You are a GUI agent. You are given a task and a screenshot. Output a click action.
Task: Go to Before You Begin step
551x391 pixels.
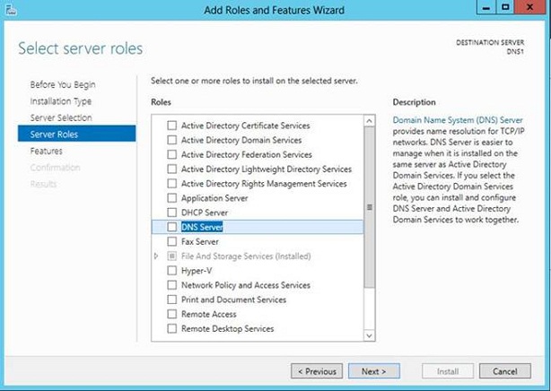point(63,84)
